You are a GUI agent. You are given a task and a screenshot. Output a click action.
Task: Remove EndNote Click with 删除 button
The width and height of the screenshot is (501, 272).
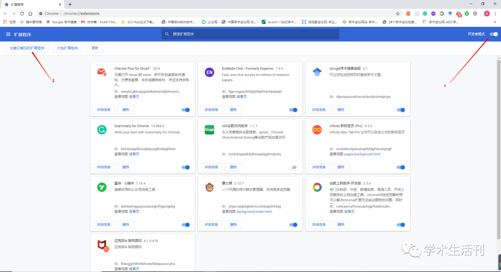pyautogui.click(x=233, y=110)
